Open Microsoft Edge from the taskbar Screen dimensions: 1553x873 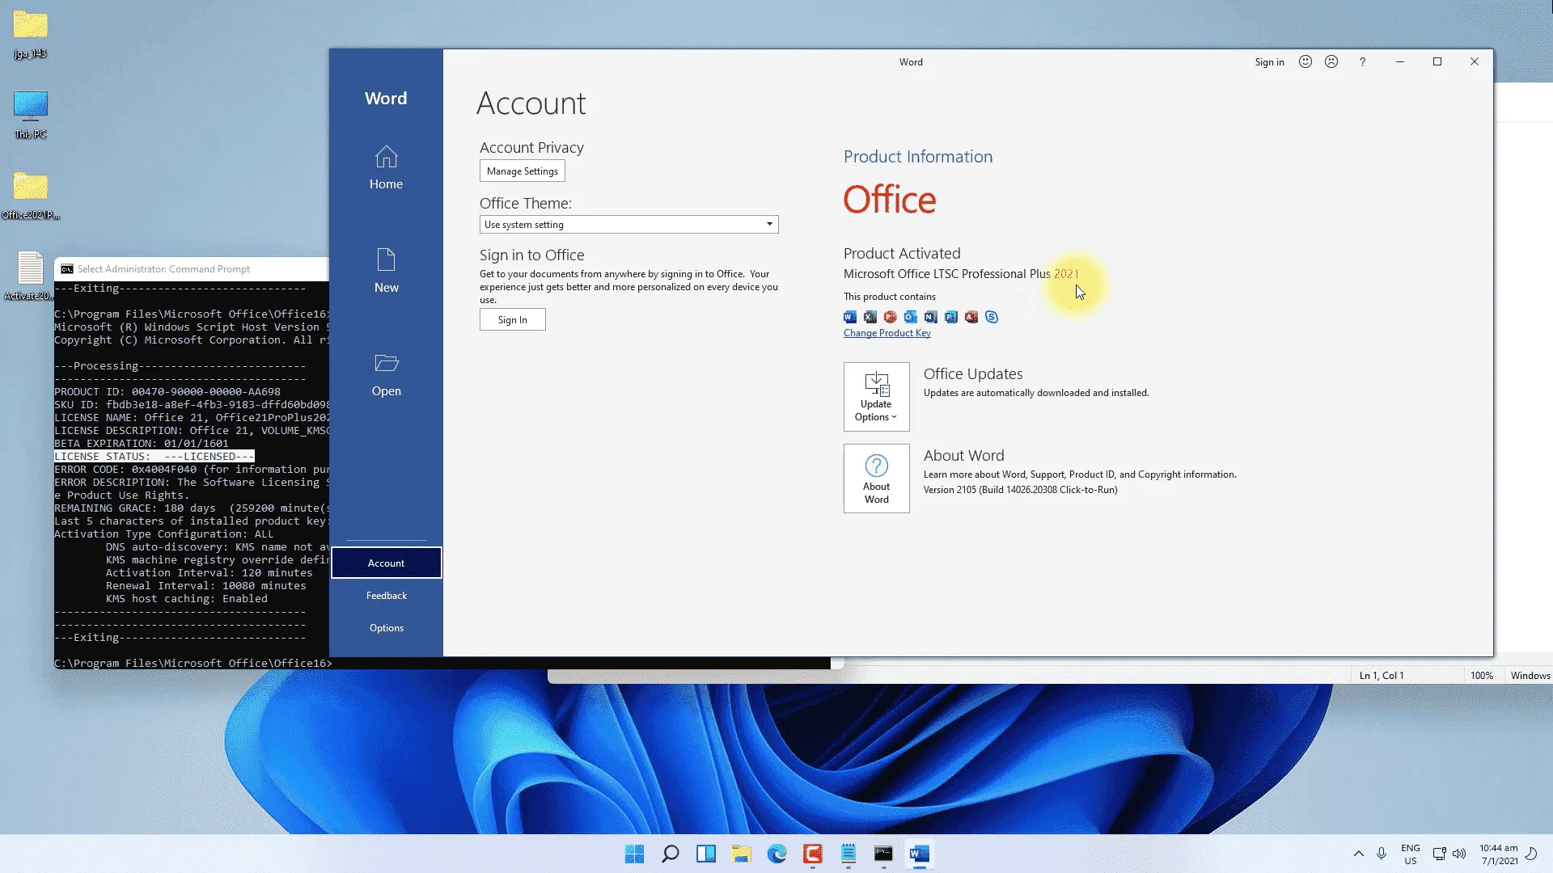[776, 854]
